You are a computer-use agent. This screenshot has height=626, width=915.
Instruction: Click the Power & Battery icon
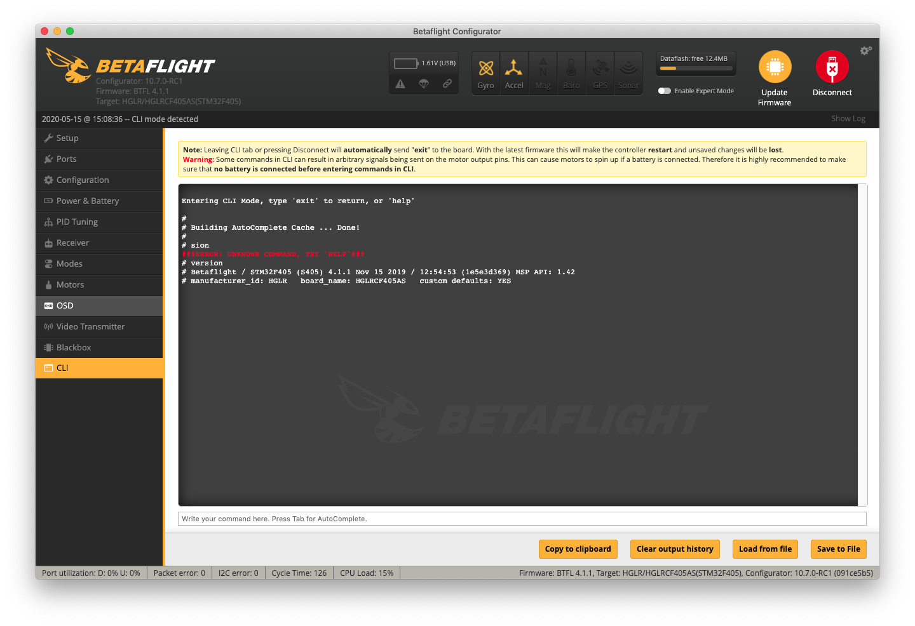click(x=48, y=201)
